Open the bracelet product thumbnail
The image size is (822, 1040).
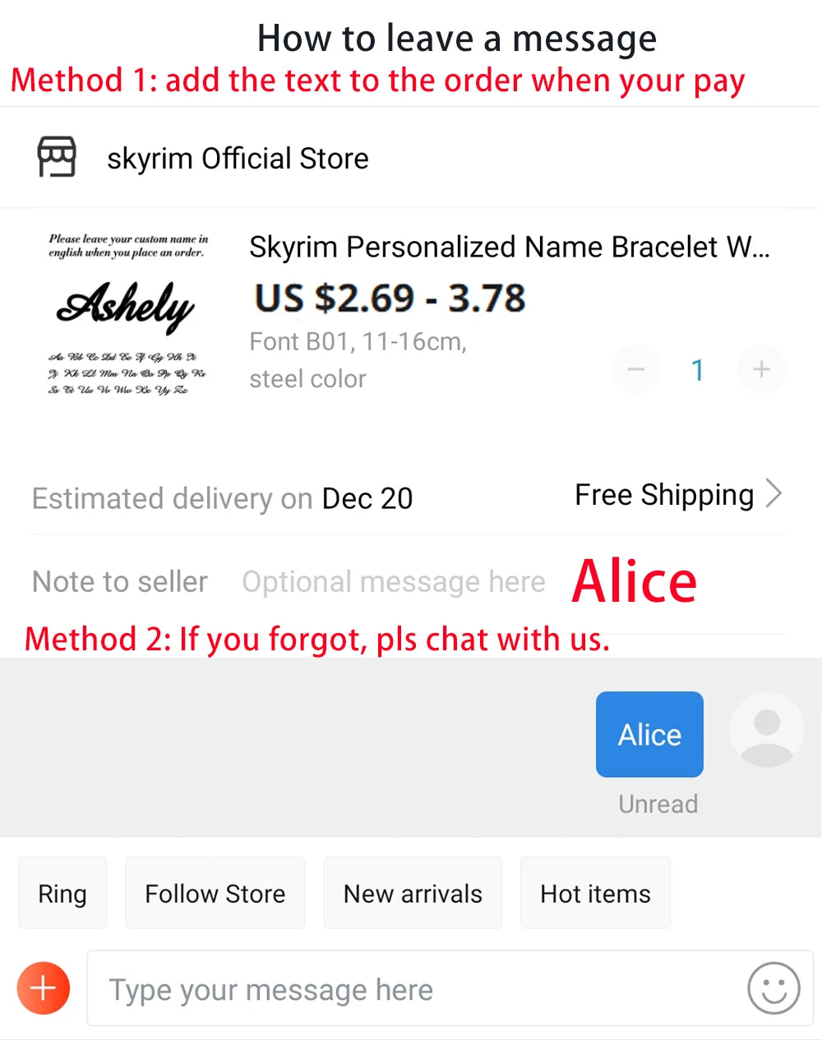click(x=128, y=313)
